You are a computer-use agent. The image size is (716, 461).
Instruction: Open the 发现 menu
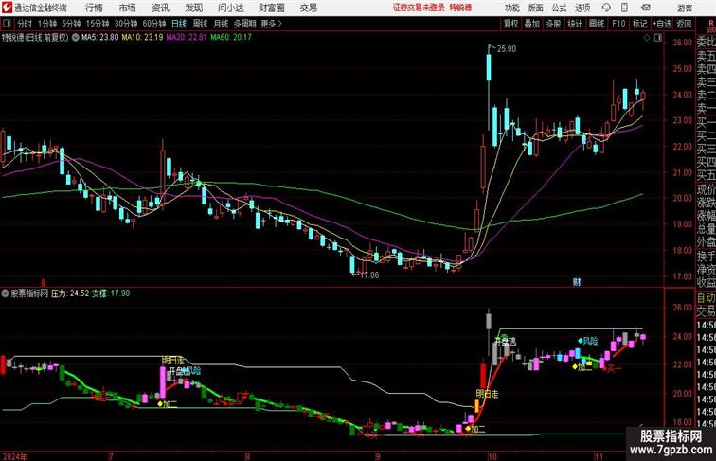(x=193, y=8)
